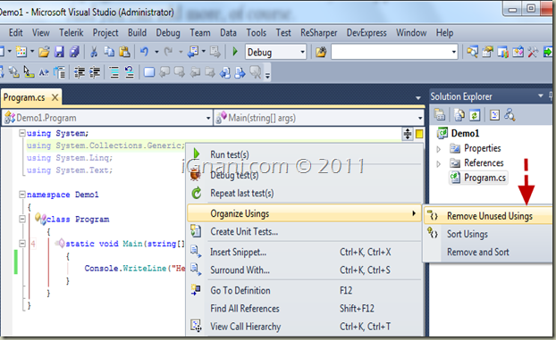This screenshot has height=340, width=556.
Task: Expand the References node
Action: click(439, 163)
